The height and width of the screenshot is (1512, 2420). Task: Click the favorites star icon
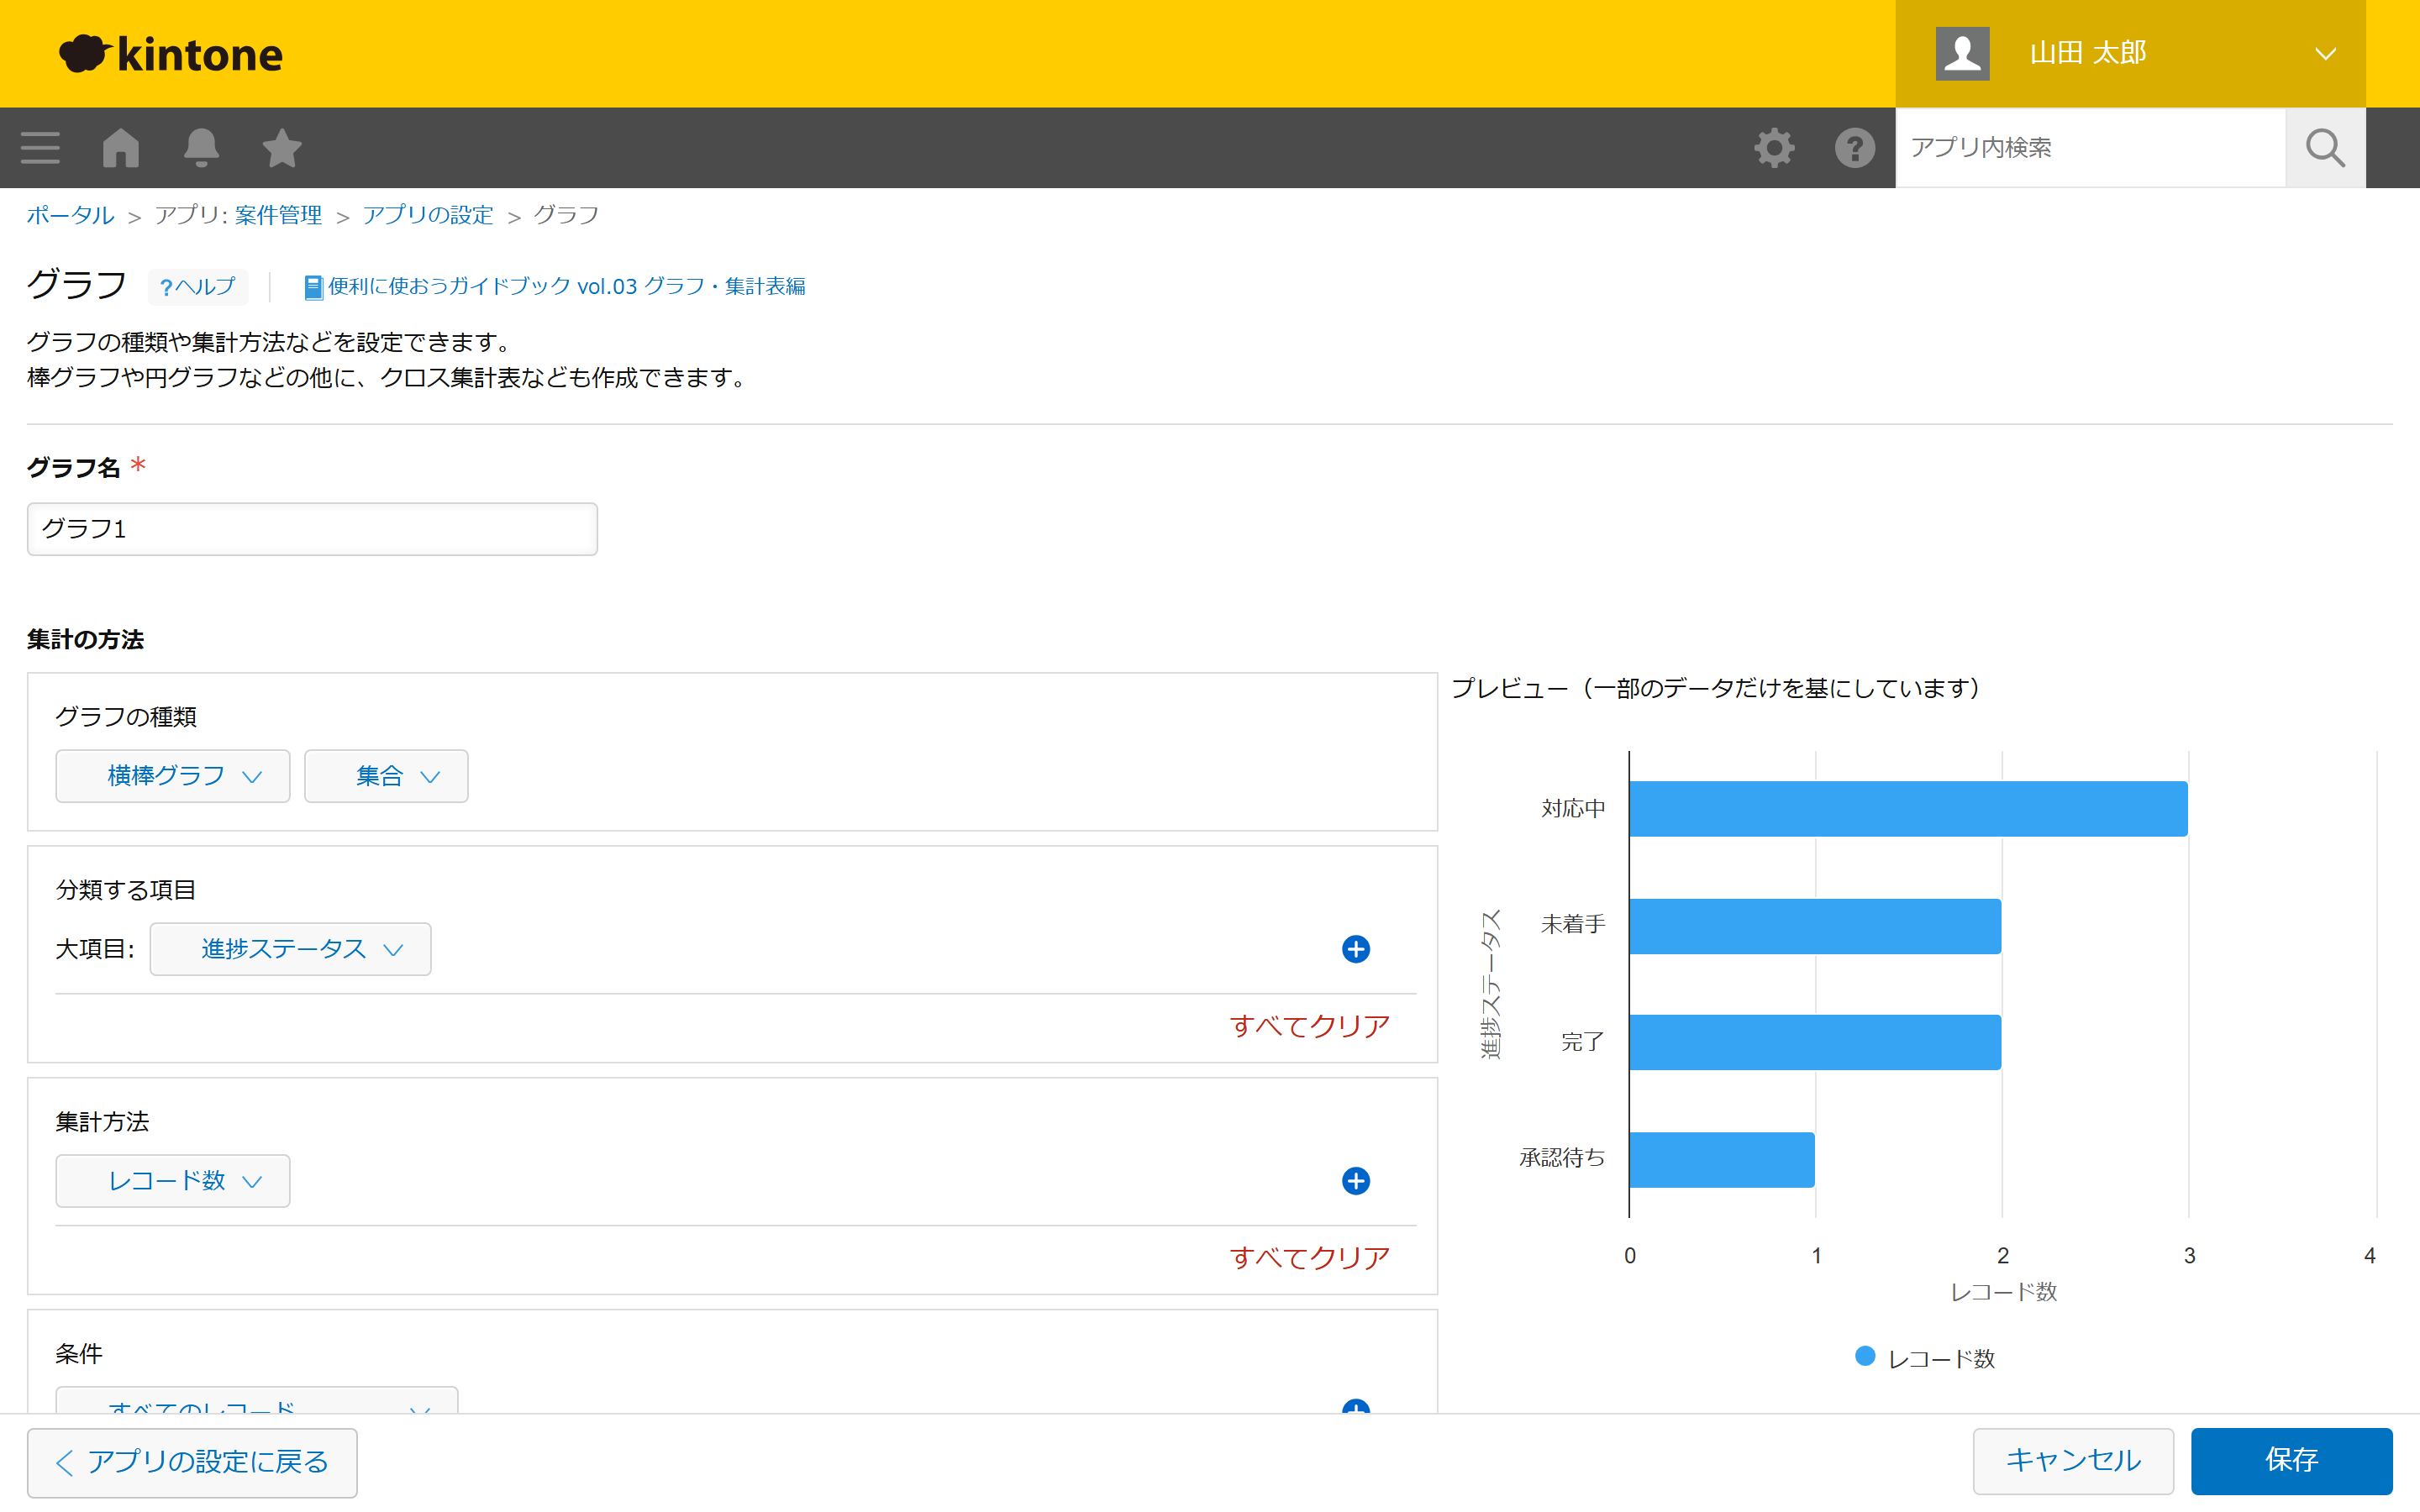(282, 148)
